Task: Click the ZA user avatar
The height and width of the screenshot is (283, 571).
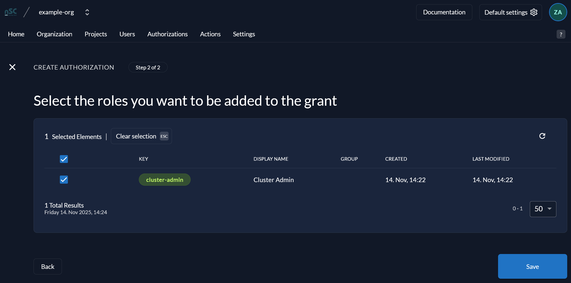Action: click(x=558, y=12)
